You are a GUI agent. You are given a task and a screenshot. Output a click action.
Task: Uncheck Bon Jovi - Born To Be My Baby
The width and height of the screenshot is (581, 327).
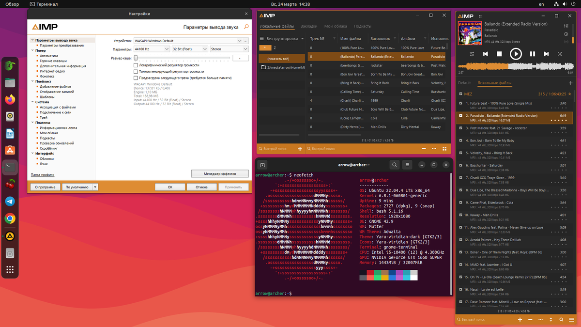tap(460, 140)
